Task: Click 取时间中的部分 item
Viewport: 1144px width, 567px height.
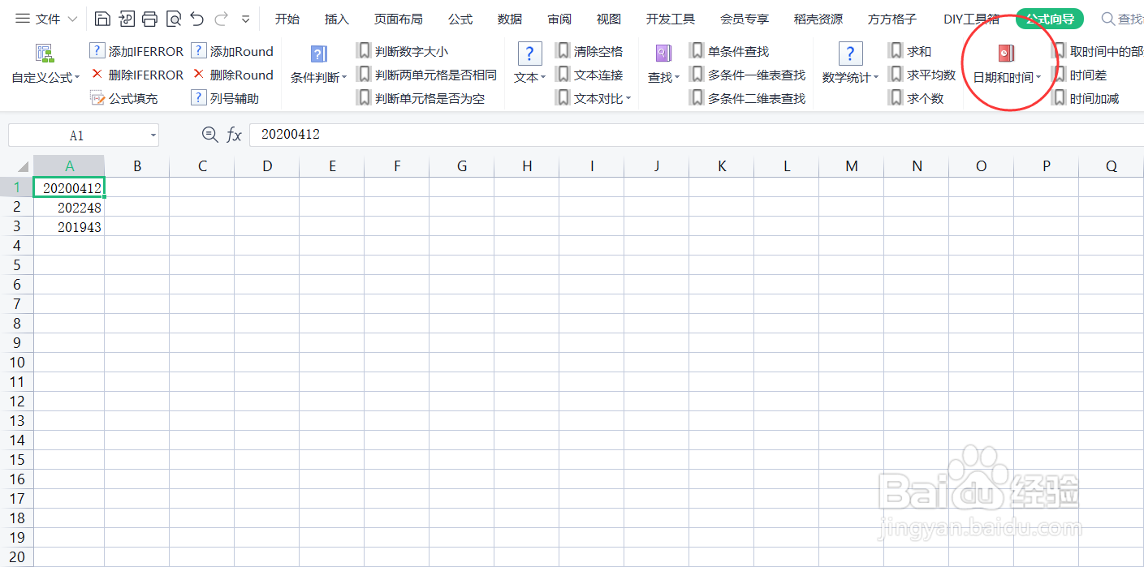Action: pyautogui.click(x=1097, y=51)
